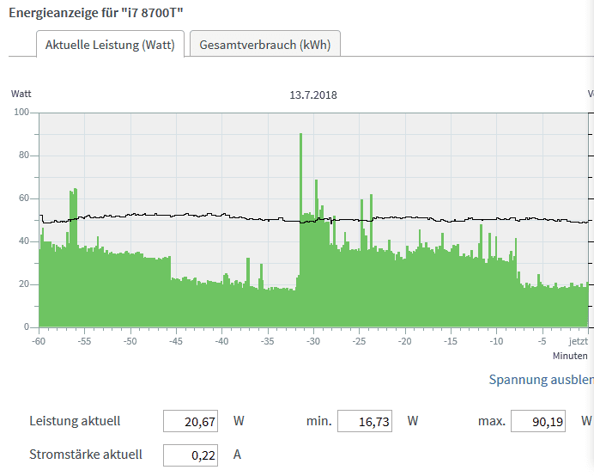594x476 pixels.
Task: Click the Spannung ausblenden link
Action: click(x=541, y=380)
